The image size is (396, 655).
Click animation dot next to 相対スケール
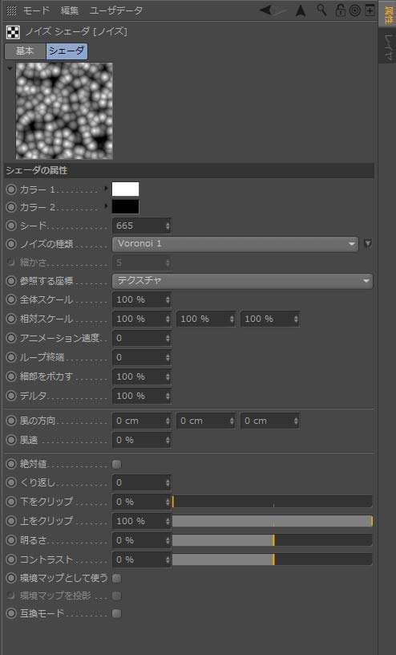pos(11,319)
